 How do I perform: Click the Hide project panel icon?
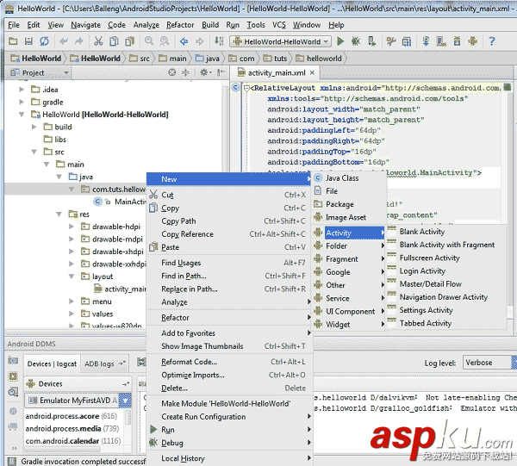(221, 72)
